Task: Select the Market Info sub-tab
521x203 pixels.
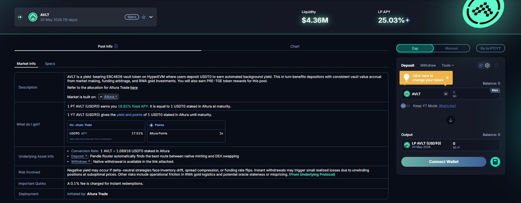Action: (x=26, y=64)
